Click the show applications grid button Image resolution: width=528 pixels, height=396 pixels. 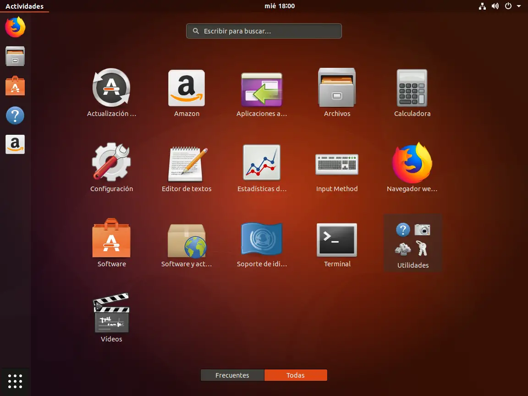point(15,381)
